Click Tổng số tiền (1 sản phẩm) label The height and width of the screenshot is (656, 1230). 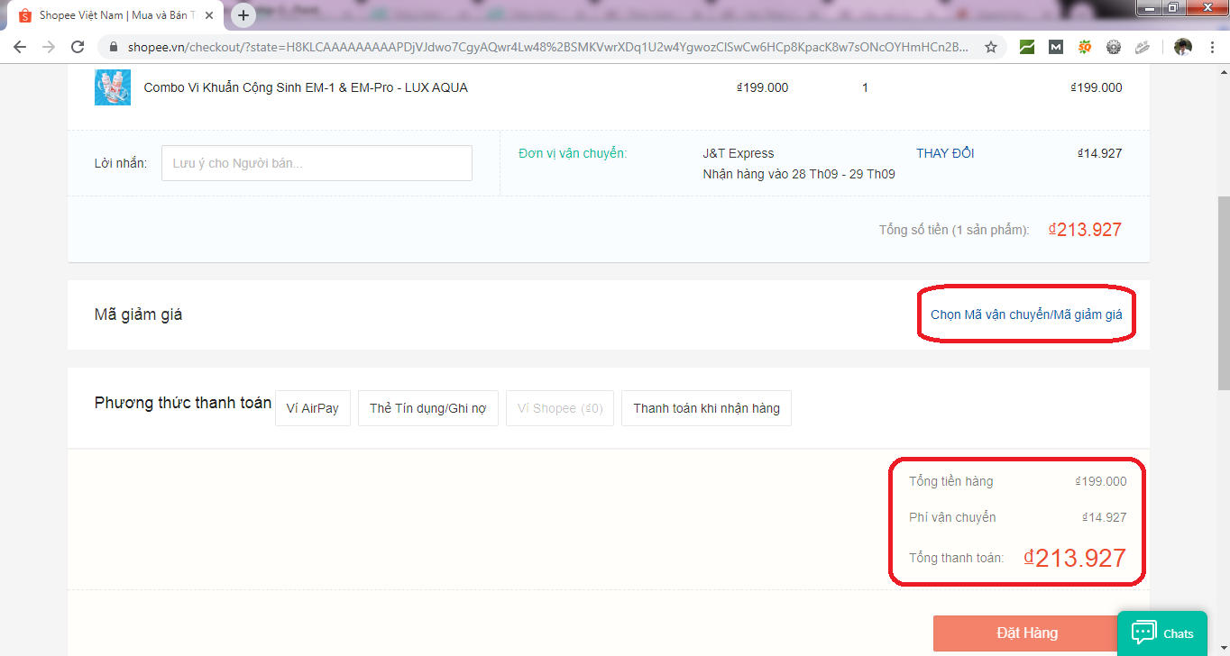[954, 230]
